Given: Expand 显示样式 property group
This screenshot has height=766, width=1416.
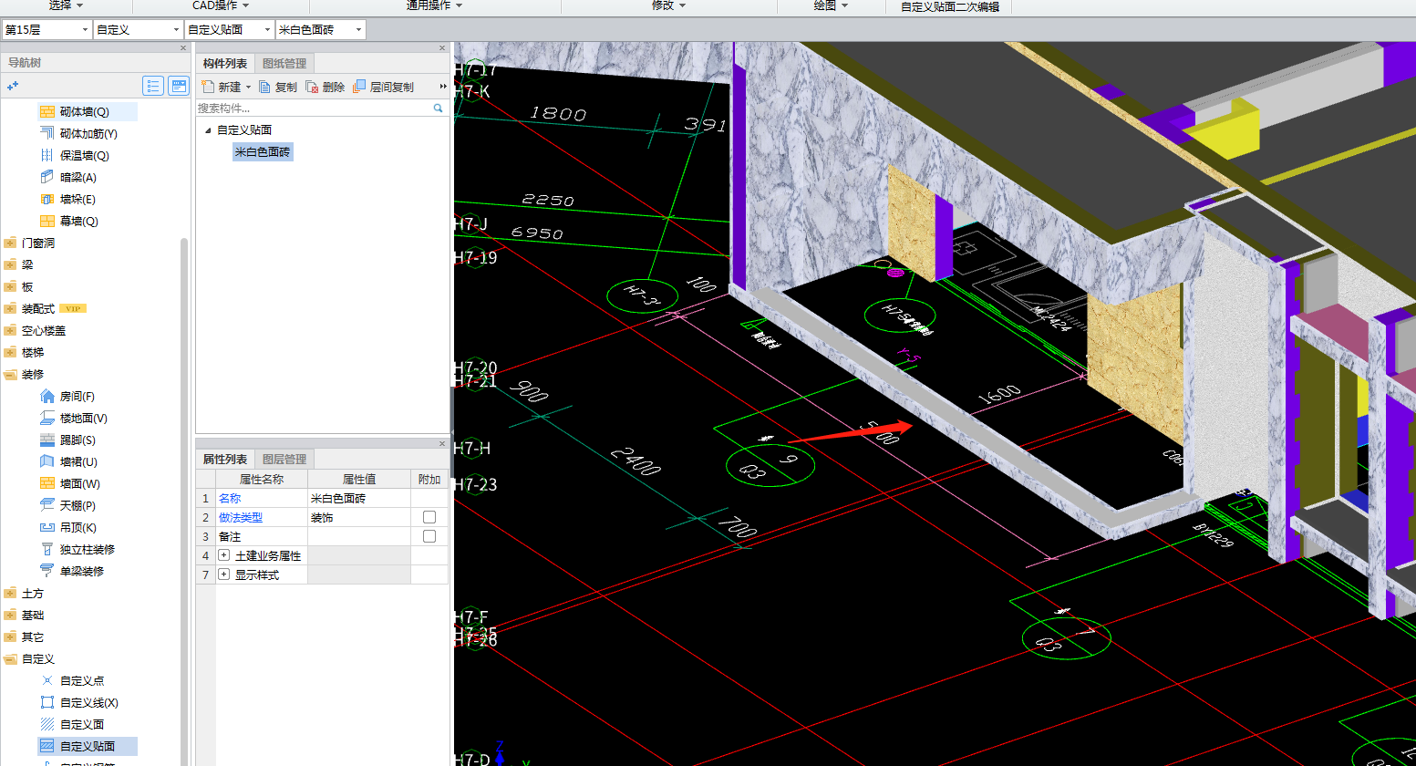Looking at the screenshot, I should pos(223,574).
